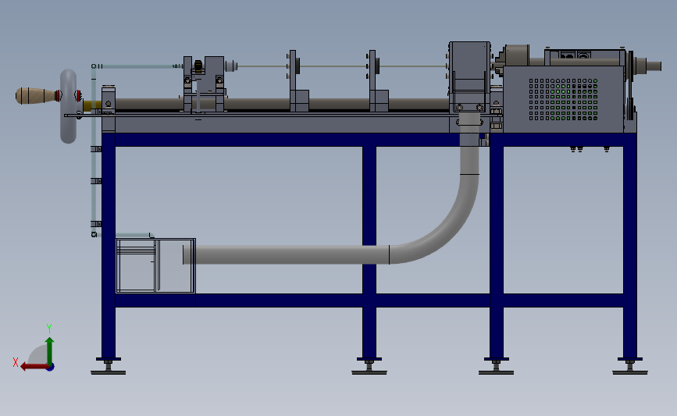The width and height of the screenshot is (677, 416).
Task: Select the lower blue horizontal frame crossbar
Action: (x=369, y=300)
